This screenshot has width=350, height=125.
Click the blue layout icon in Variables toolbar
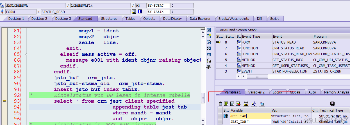click(x=262, y=104)
